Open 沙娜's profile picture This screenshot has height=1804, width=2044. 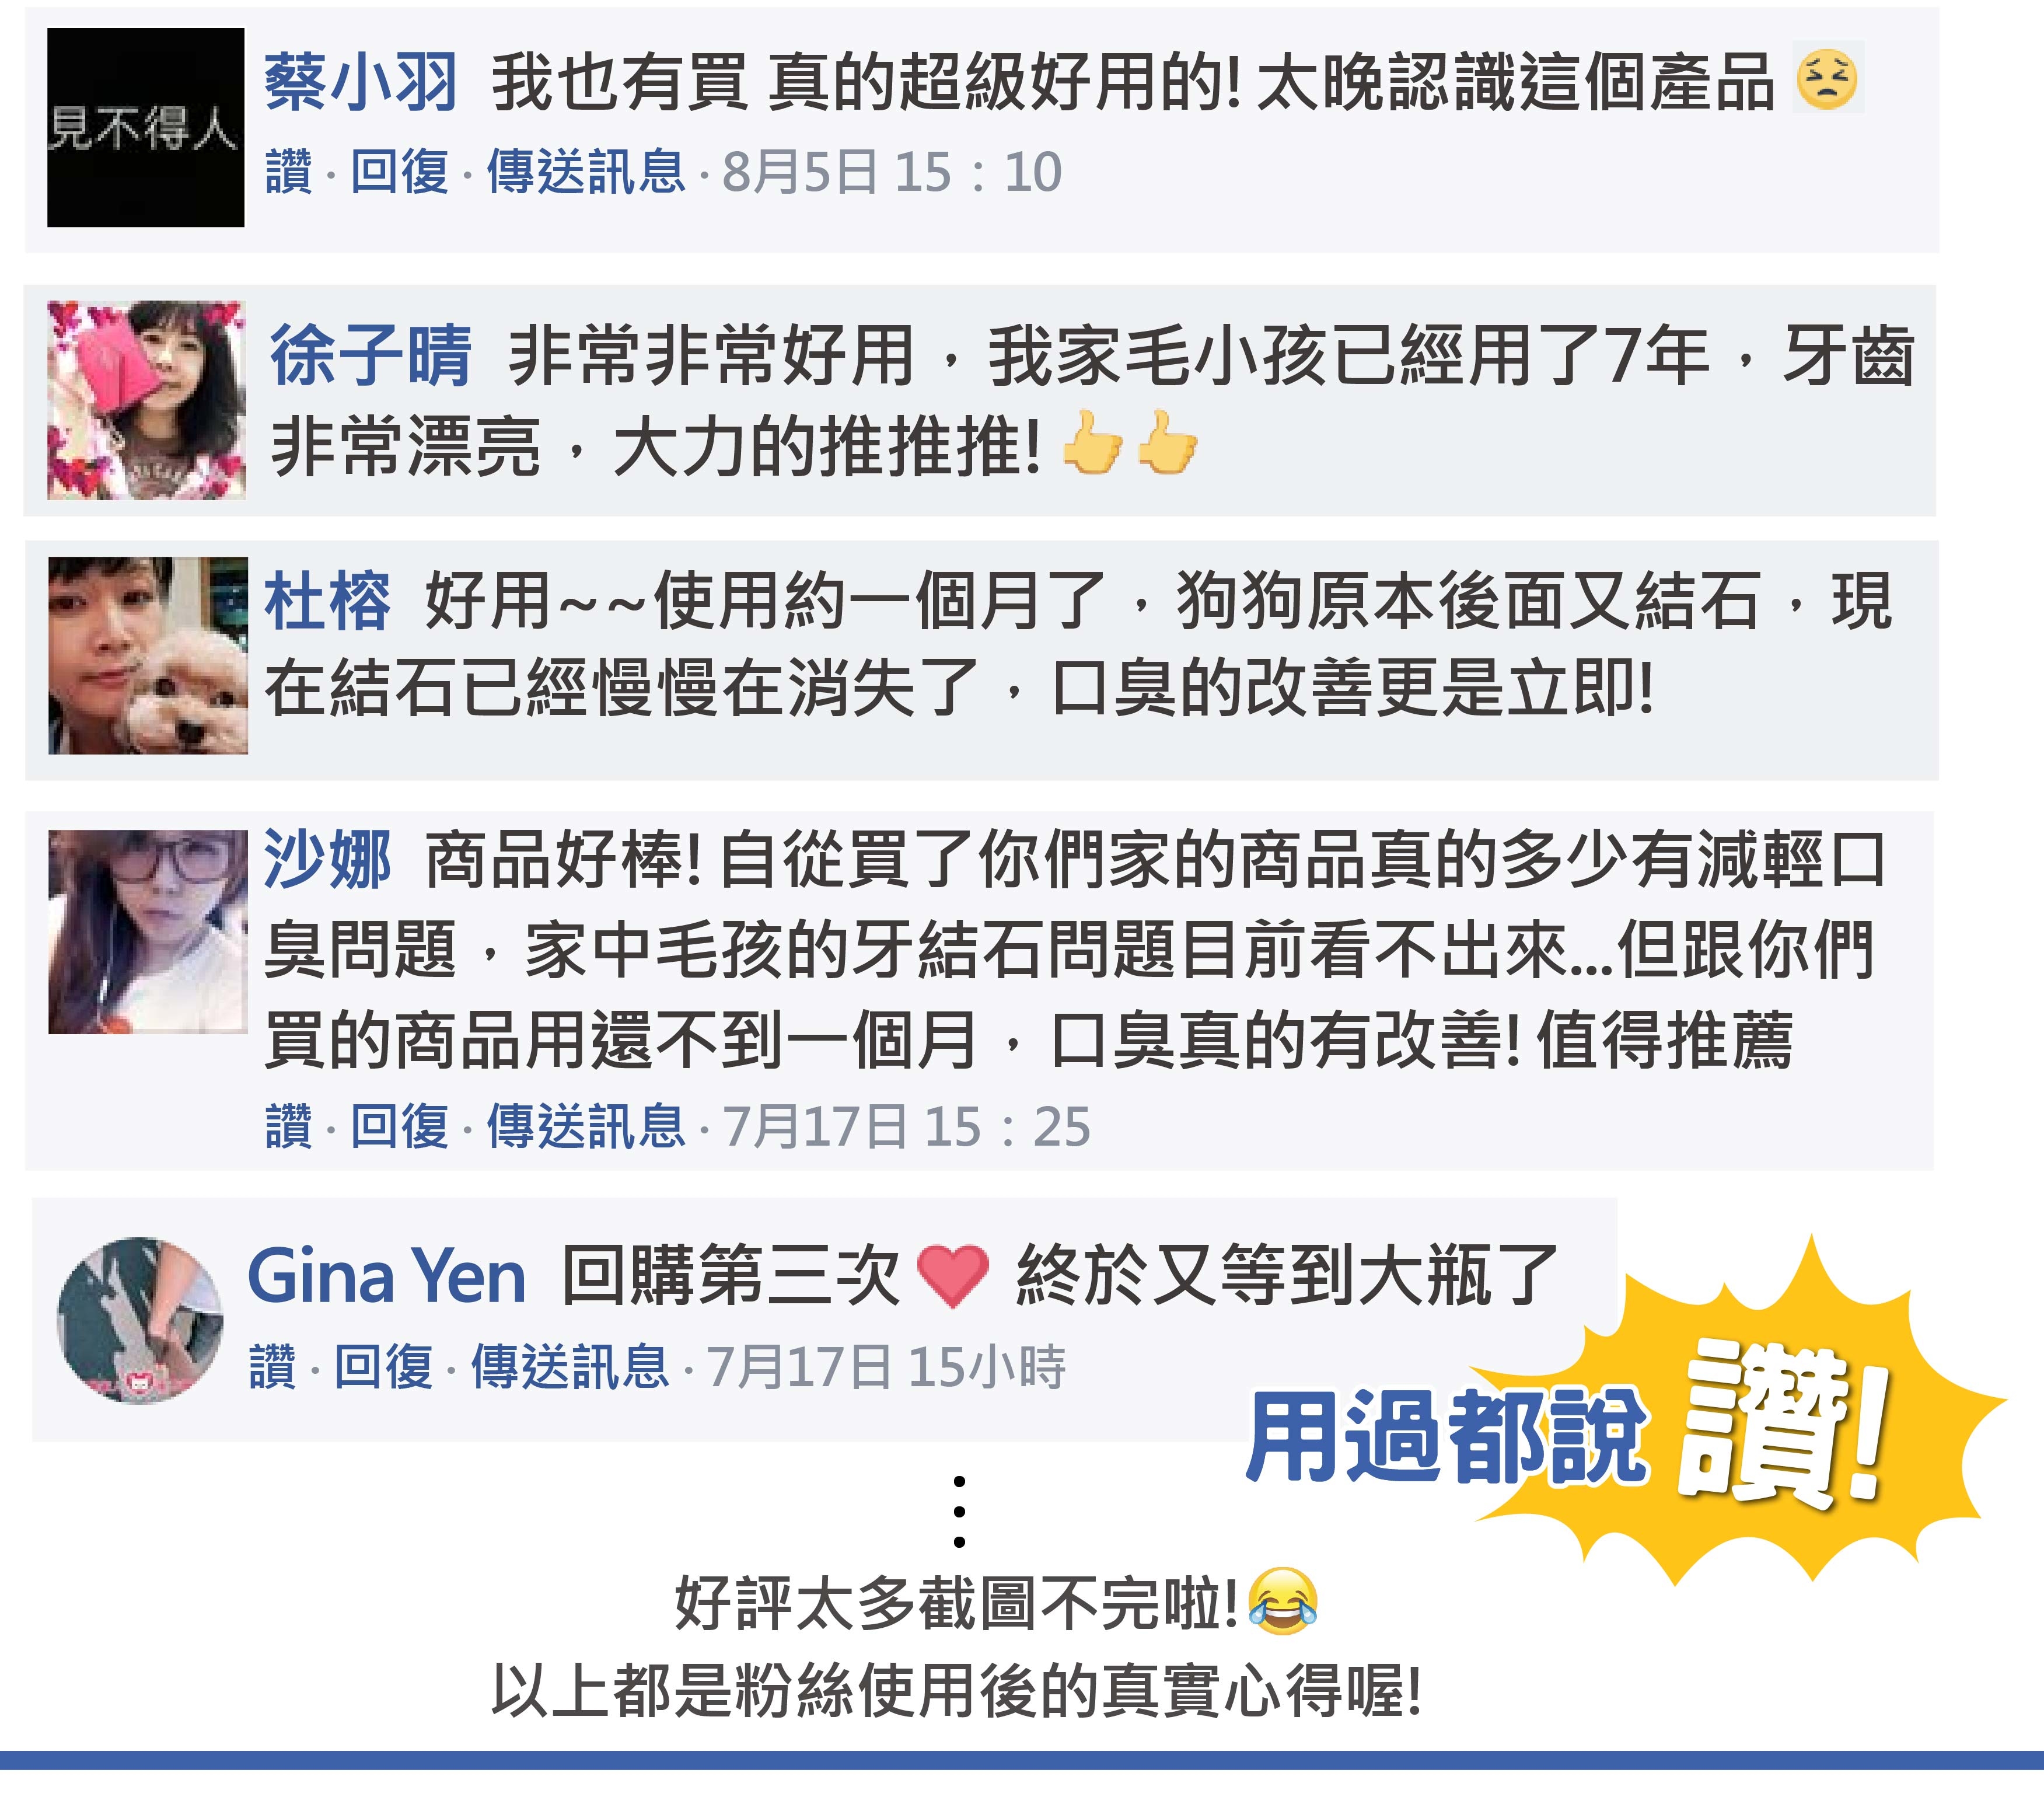[148, 931]
